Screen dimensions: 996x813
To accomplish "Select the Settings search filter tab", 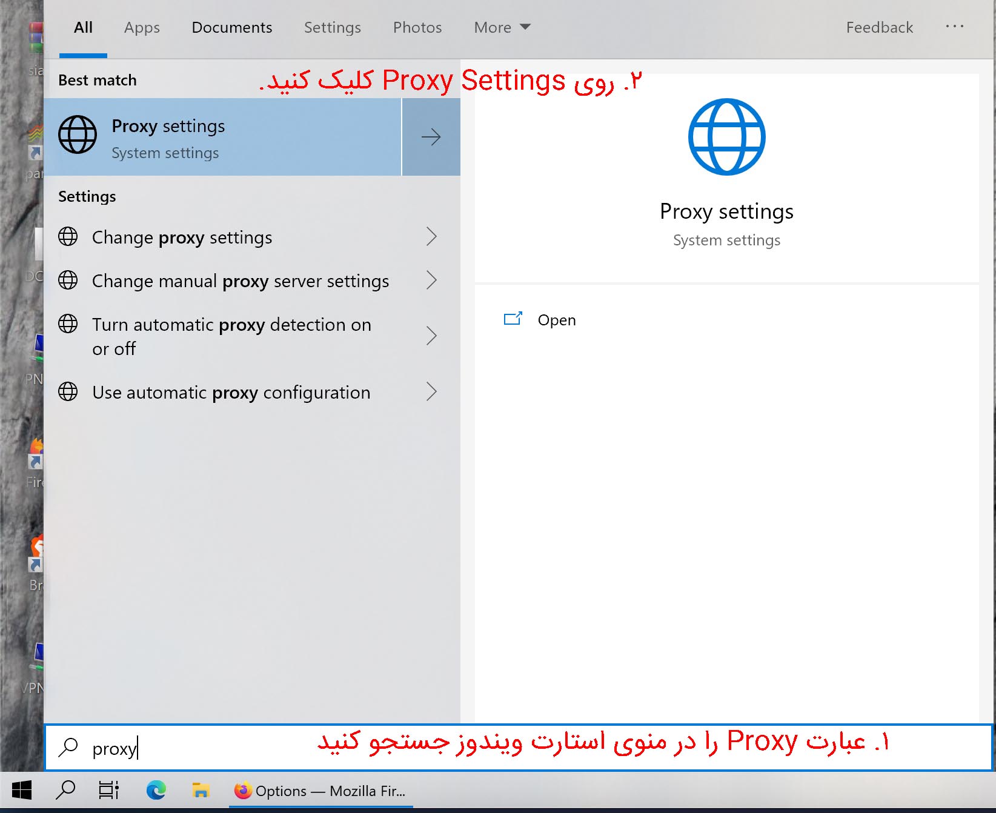I will click(332, 27).
